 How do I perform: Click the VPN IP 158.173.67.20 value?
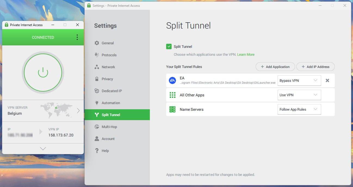(x=61, y=135)
